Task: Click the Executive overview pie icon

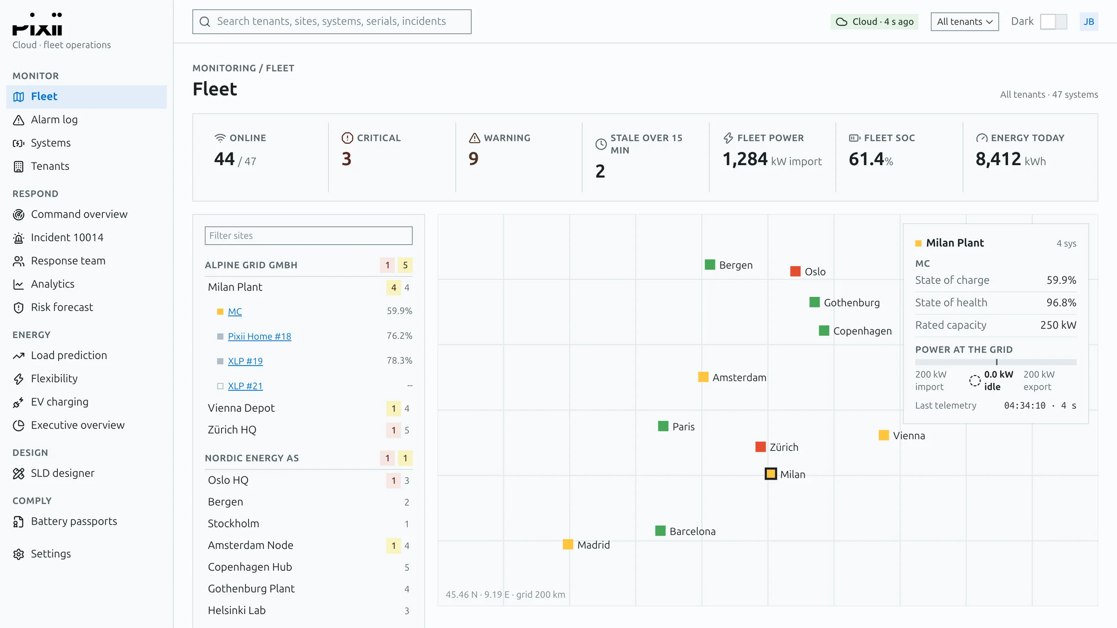Action: 19,425
